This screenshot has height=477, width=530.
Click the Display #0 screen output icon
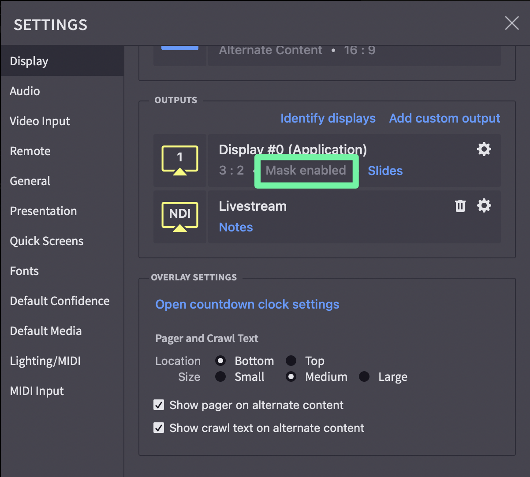180,160
